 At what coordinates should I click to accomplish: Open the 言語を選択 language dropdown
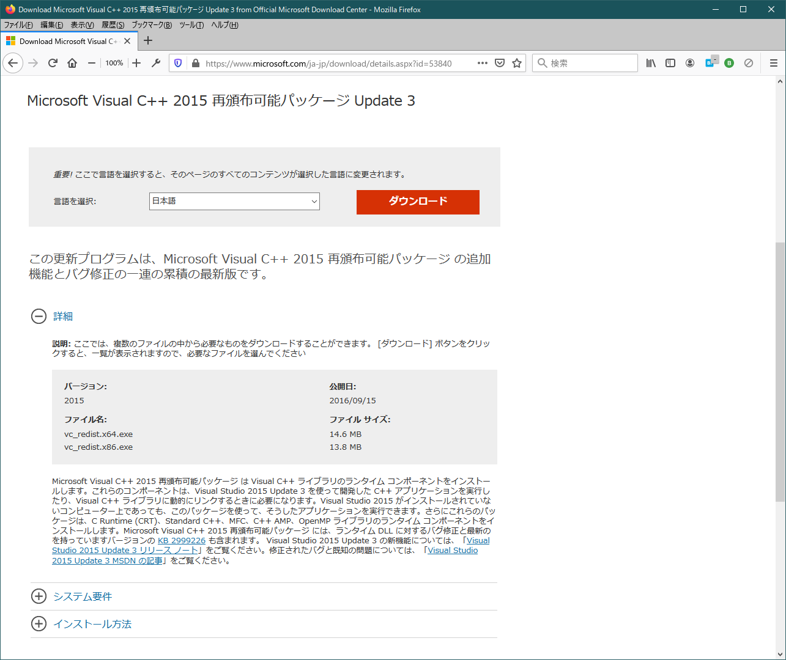tap(234, 201)
